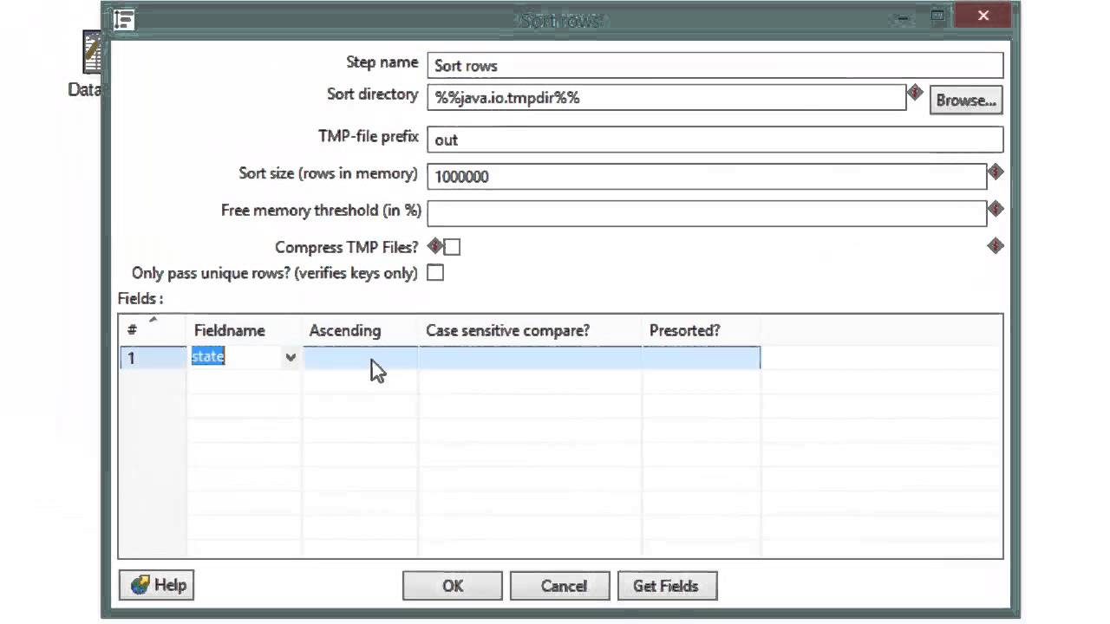Screen dimensions: 1110x624
Task: Click the Sort rows dialog title icon
Action: [124, 20]
